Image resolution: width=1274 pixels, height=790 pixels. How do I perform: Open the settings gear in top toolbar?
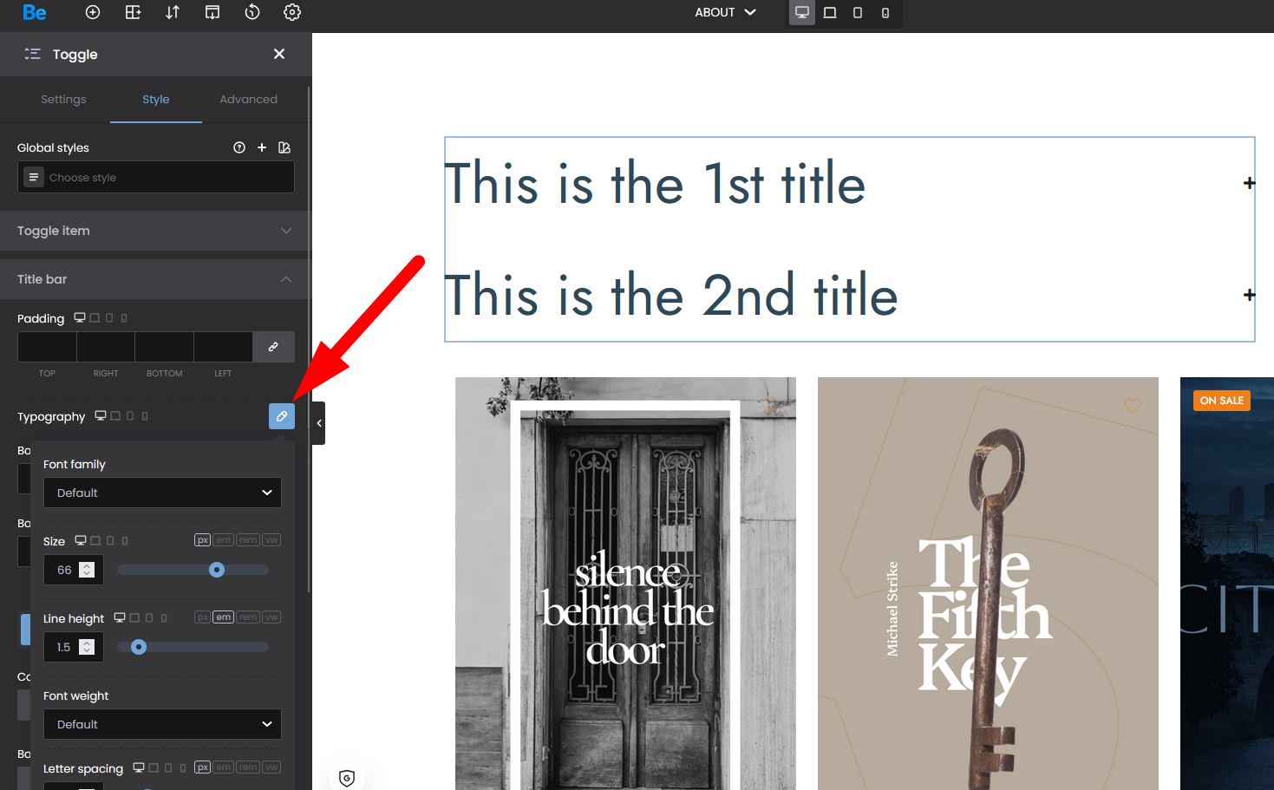click(x=292, y=12)
